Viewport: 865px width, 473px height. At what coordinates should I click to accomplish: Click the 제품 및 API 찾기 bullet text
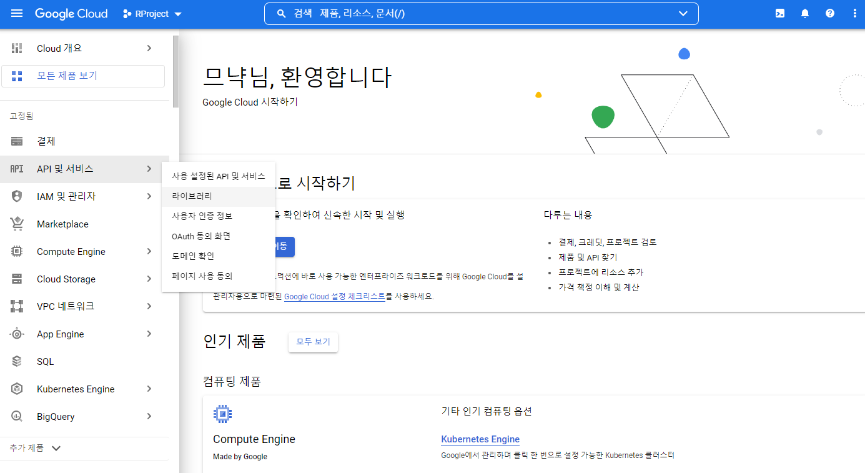coord(588,257)
